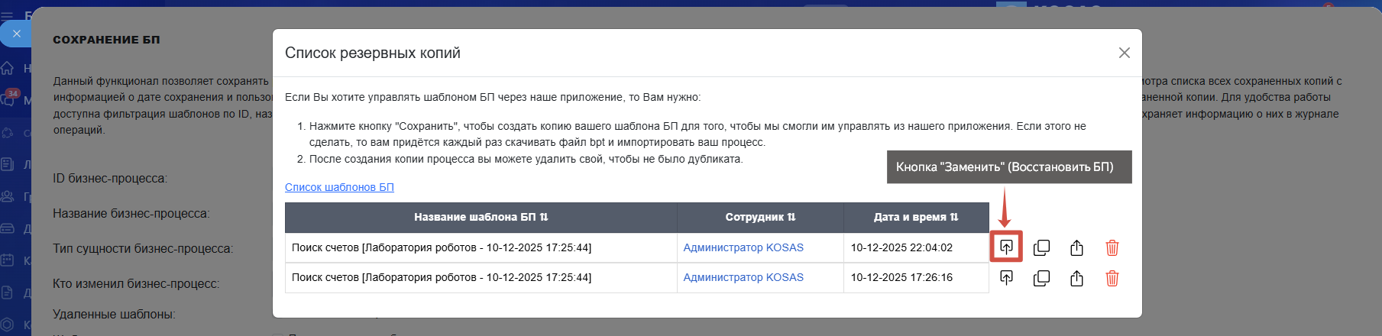Open the home icon in the left sidebar
The width and height of the screenshot is (1382, 336).
(x=8, y=68)
